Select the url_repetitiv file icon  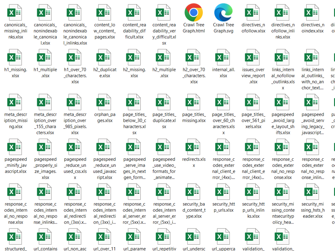tap(163, 237)
